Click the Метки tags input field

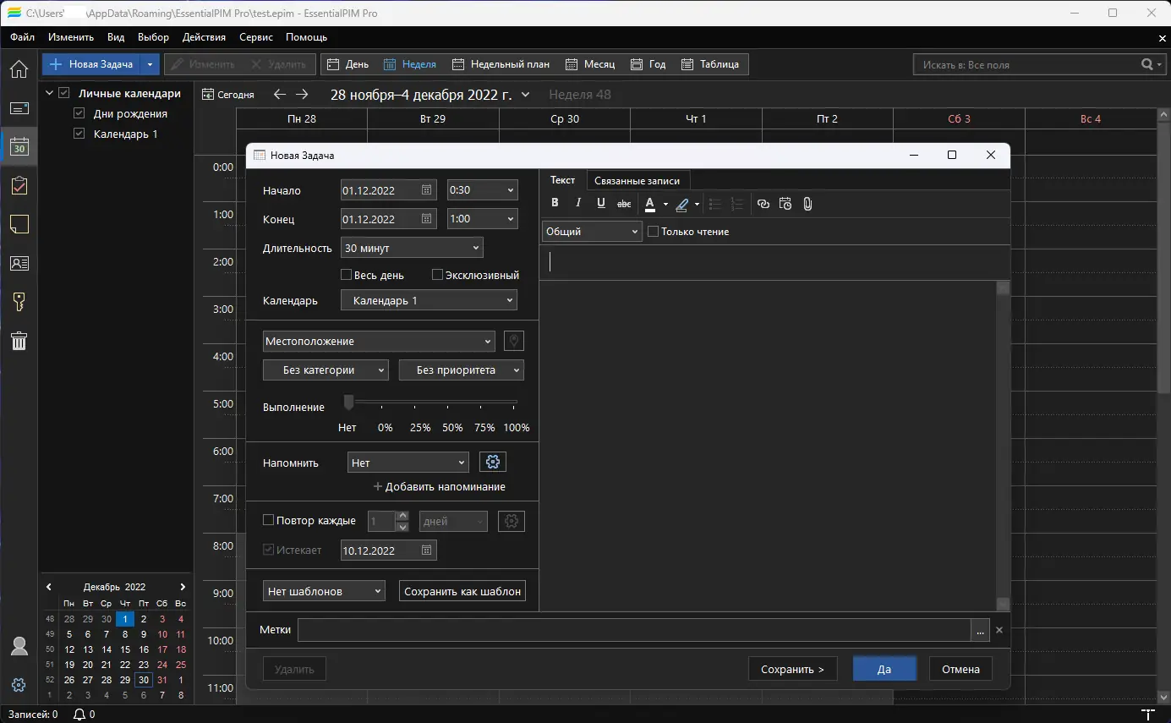point(634,630)
